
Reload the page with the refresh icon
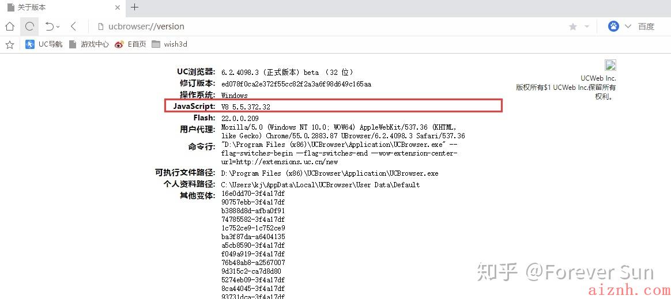coord(29,27)
